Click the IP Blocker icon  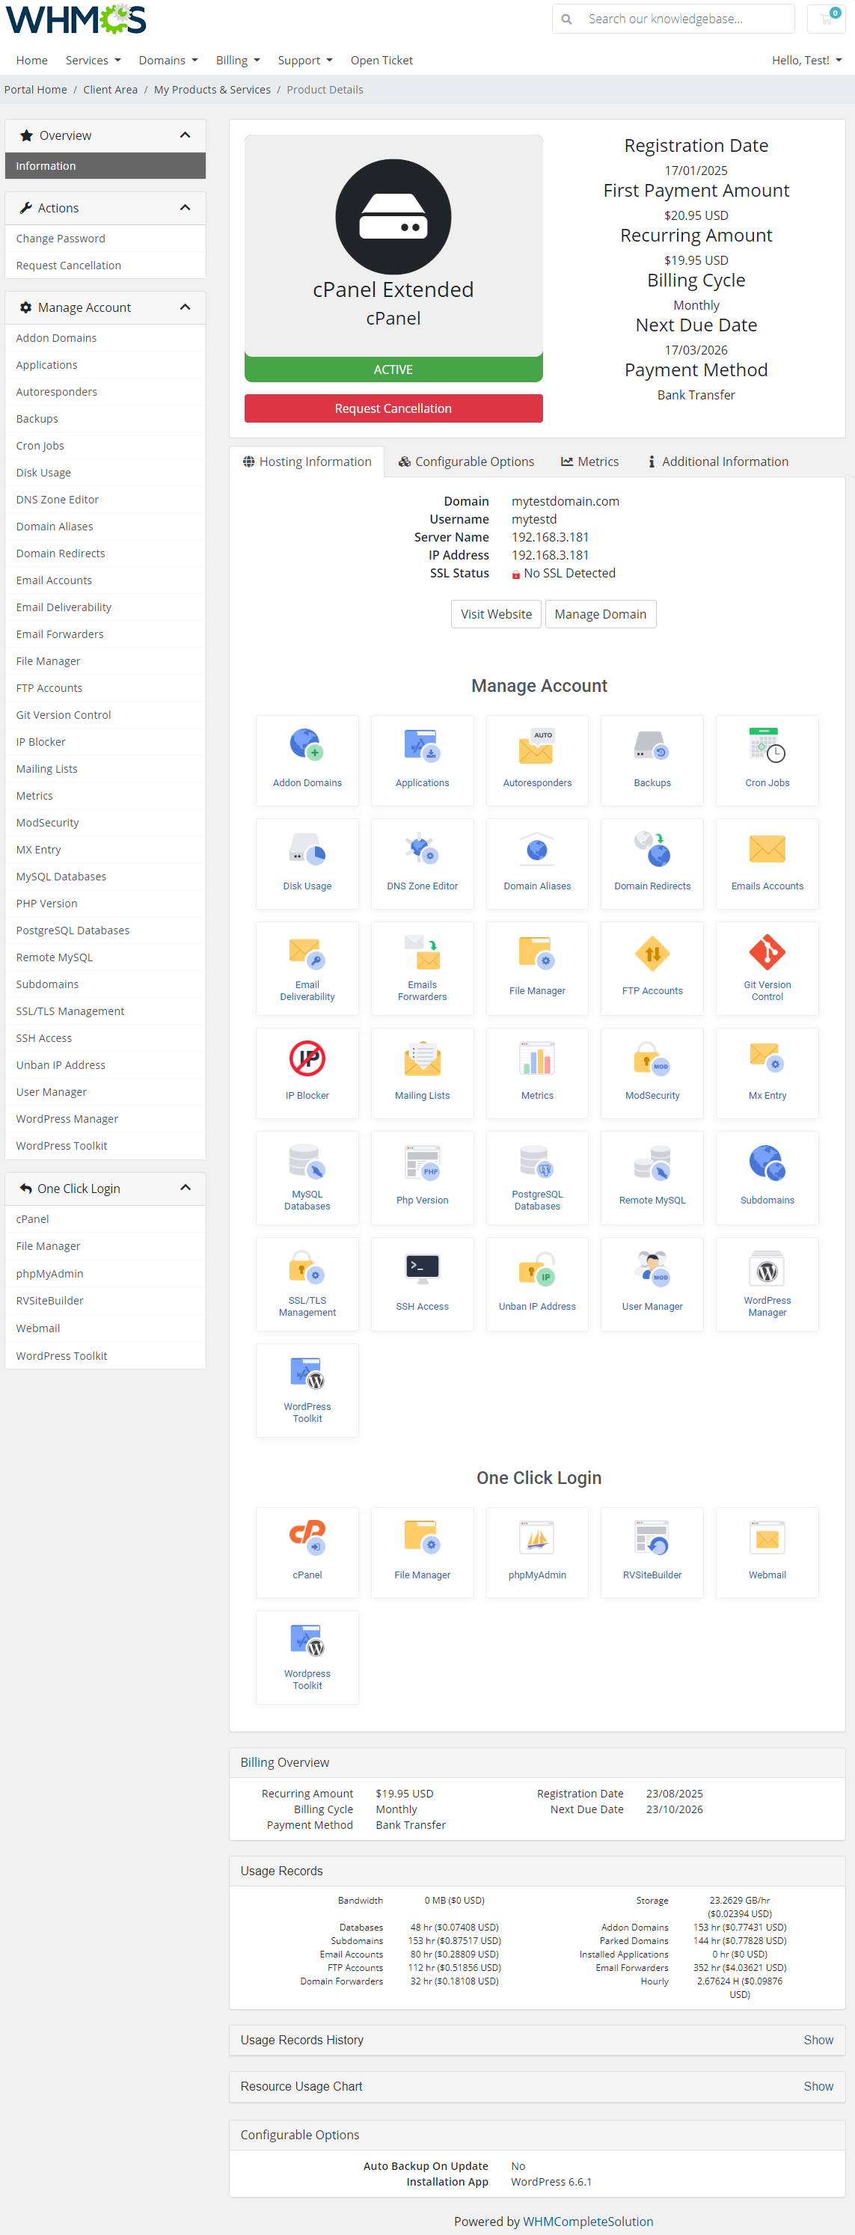pyautogui.click(x=307, y=1059)
